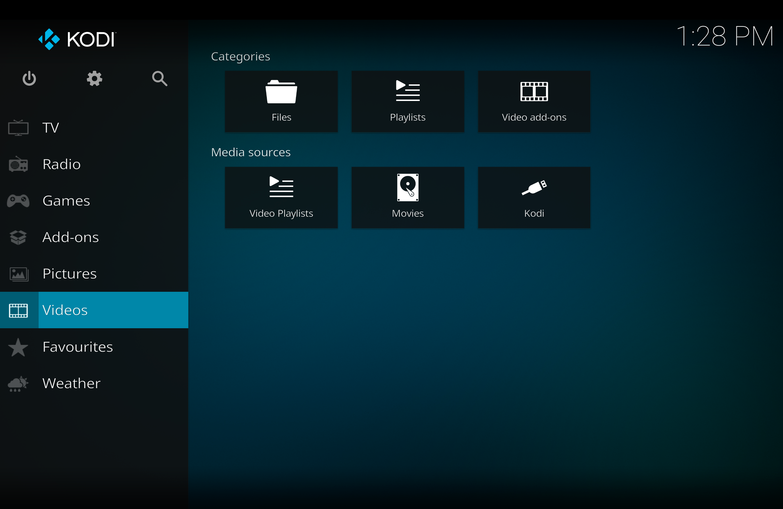Click the Video add-ons tile label

pos(534,117)
